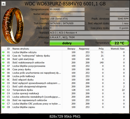
Task: Click the Własności field S.M.A.R.T., NCQ, TRIM
Action: tap(89, 37)
